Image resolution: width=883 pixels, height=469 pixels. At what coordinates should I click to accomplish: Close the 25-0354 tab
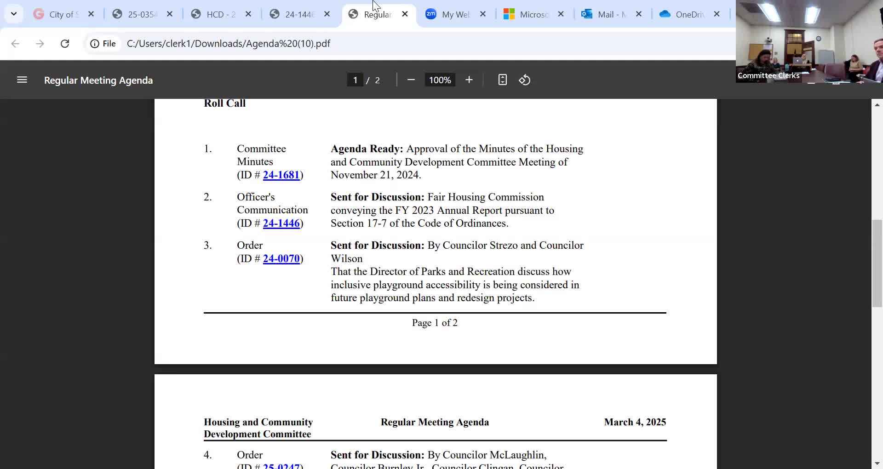pyautogui.click(x=170, y=14)
